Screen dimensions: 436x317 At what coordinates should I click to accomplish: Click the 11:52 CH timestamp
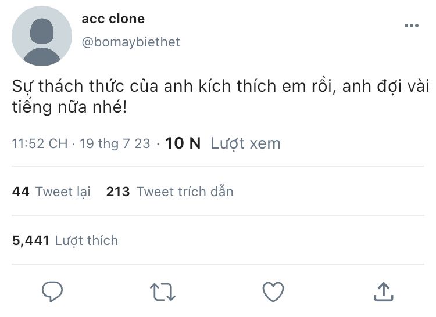[40, 143]
